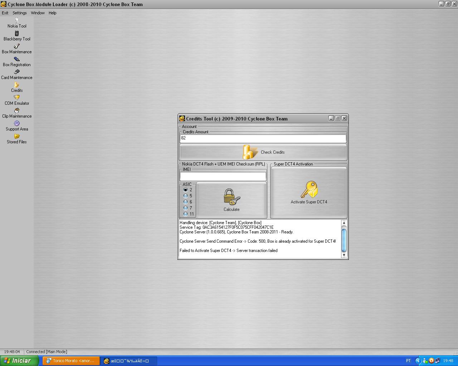Launch the Blackberry Tool module
The height and width of the screenshot is (366, 458).
17,36
